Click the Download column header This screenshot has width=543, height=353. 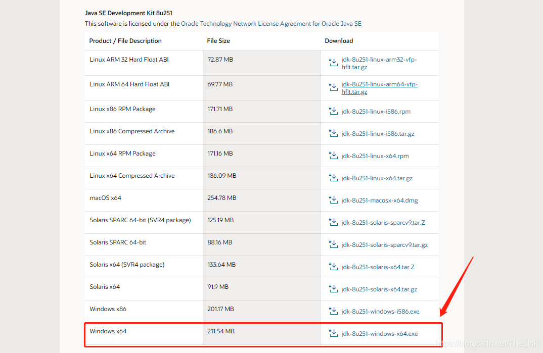click(x=339, y=40)
